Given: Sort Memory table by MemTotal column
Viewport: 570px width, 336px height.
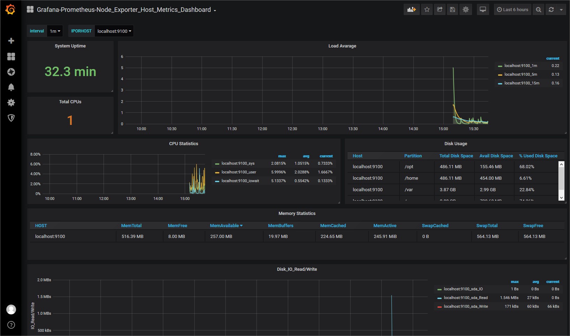Looking at the screenshot, I should coord(131,226).
